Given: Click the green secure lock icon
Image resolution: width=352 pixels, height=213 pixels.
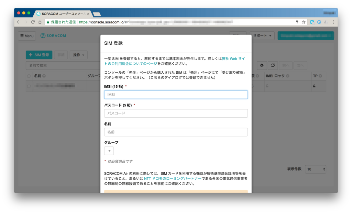Looking at the screenshot, I should [x=48, y=22].
